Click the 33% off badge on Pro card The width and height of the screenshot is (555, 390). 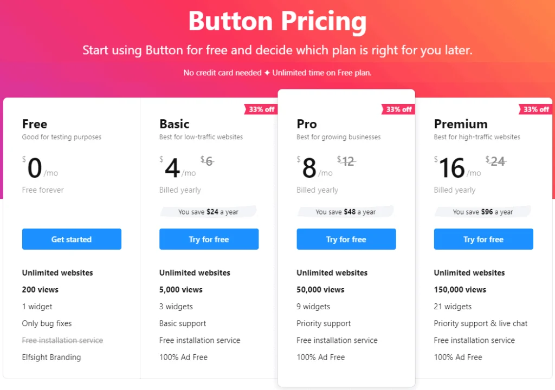[x=398, y=109]
